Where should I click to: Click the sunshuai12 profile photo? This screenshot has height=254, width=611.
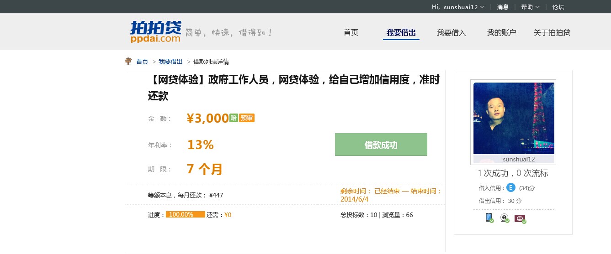click(514, 118)
